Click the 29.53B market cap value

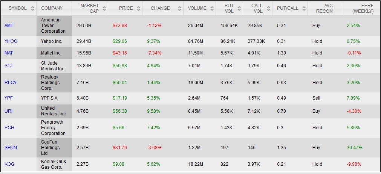(84, 26)
